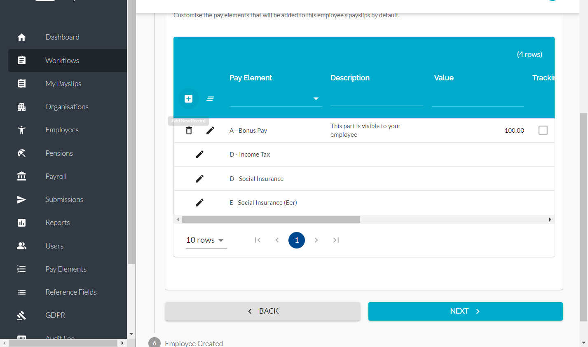This screenshot has width=588, height=347.
Task: Edit the D - Income Tax row
Action: 199,154
